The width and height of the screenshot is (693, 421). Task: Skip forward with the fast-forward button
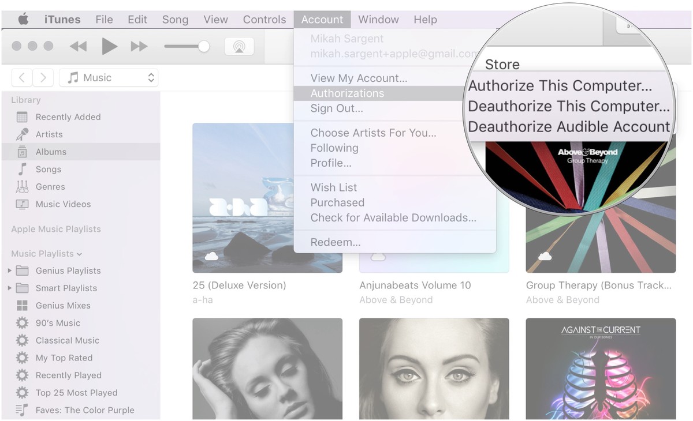tap(139, 46)
